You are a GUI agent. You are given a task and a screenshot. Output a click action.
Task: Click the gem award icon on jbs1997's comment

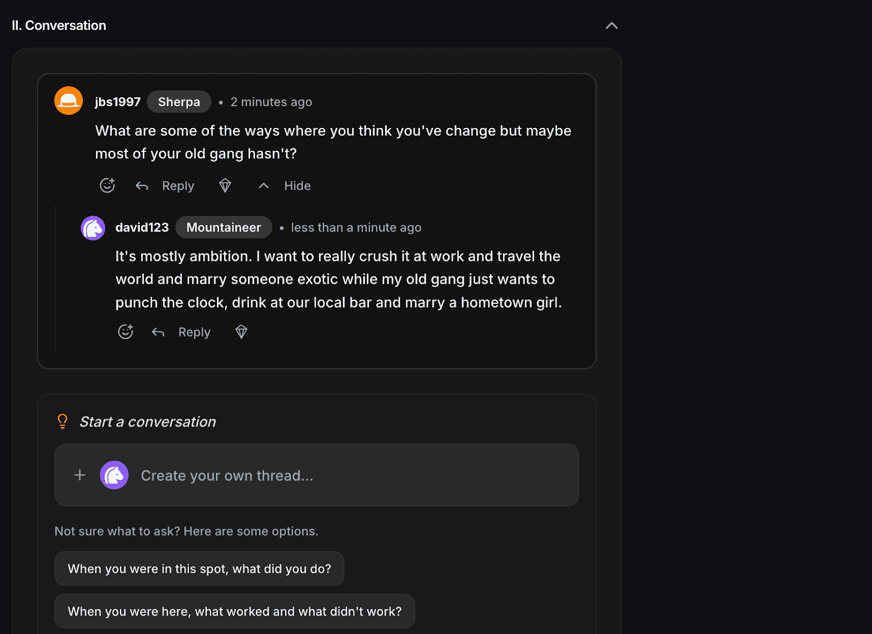(x=225, y=185)
